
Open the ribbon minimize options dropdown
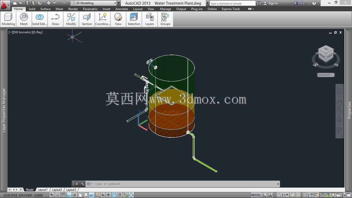coord(253,9)
